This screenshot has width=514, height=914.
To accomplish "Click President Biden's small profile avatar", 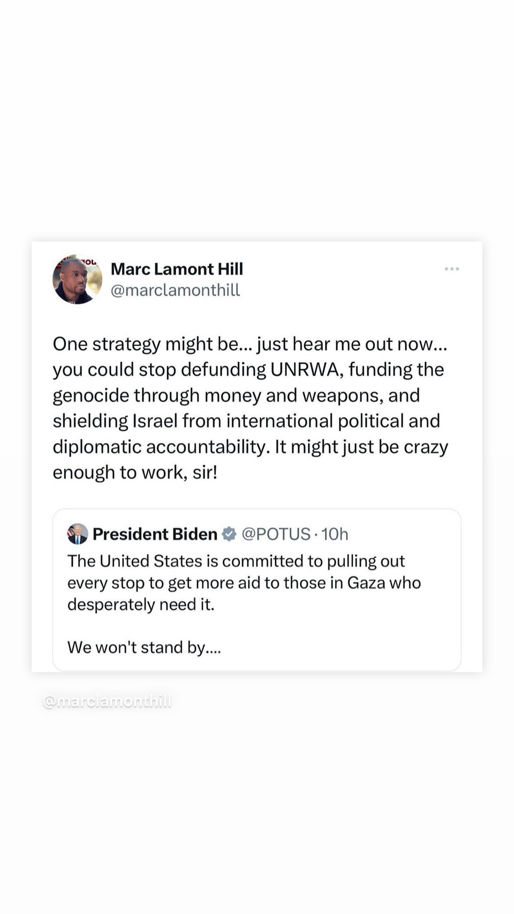I will 78,534.
